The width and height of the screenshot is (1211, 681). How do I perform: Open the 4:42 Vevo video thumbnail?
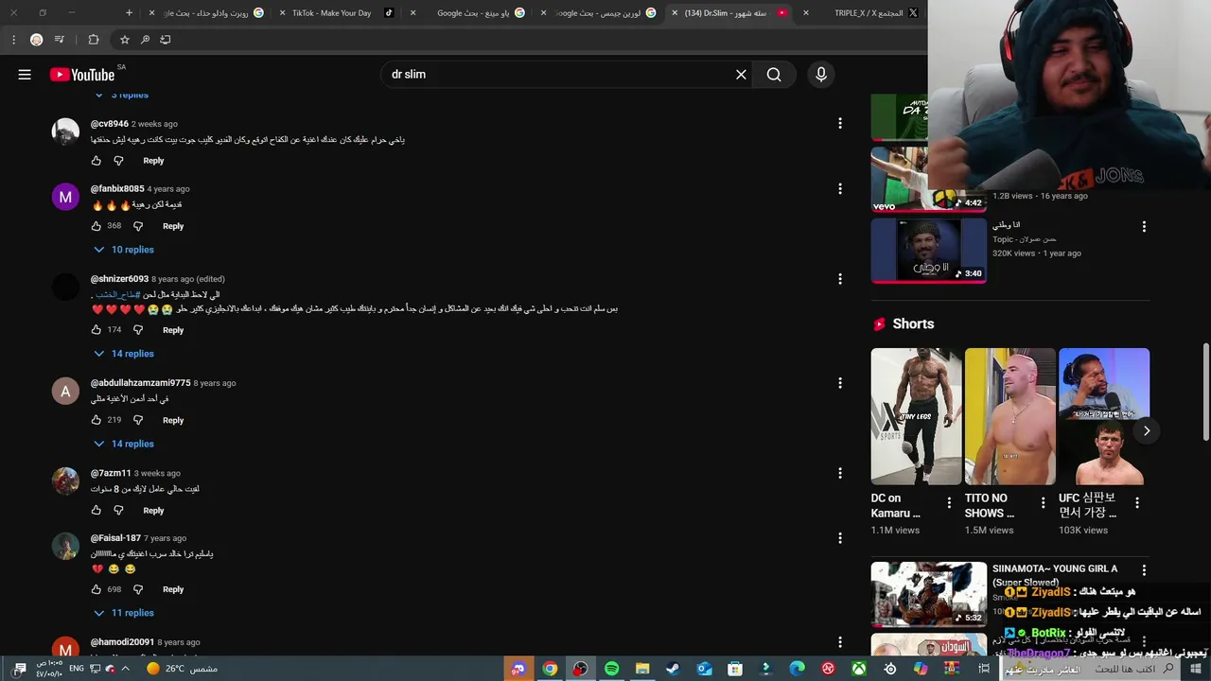pos(928,180)
